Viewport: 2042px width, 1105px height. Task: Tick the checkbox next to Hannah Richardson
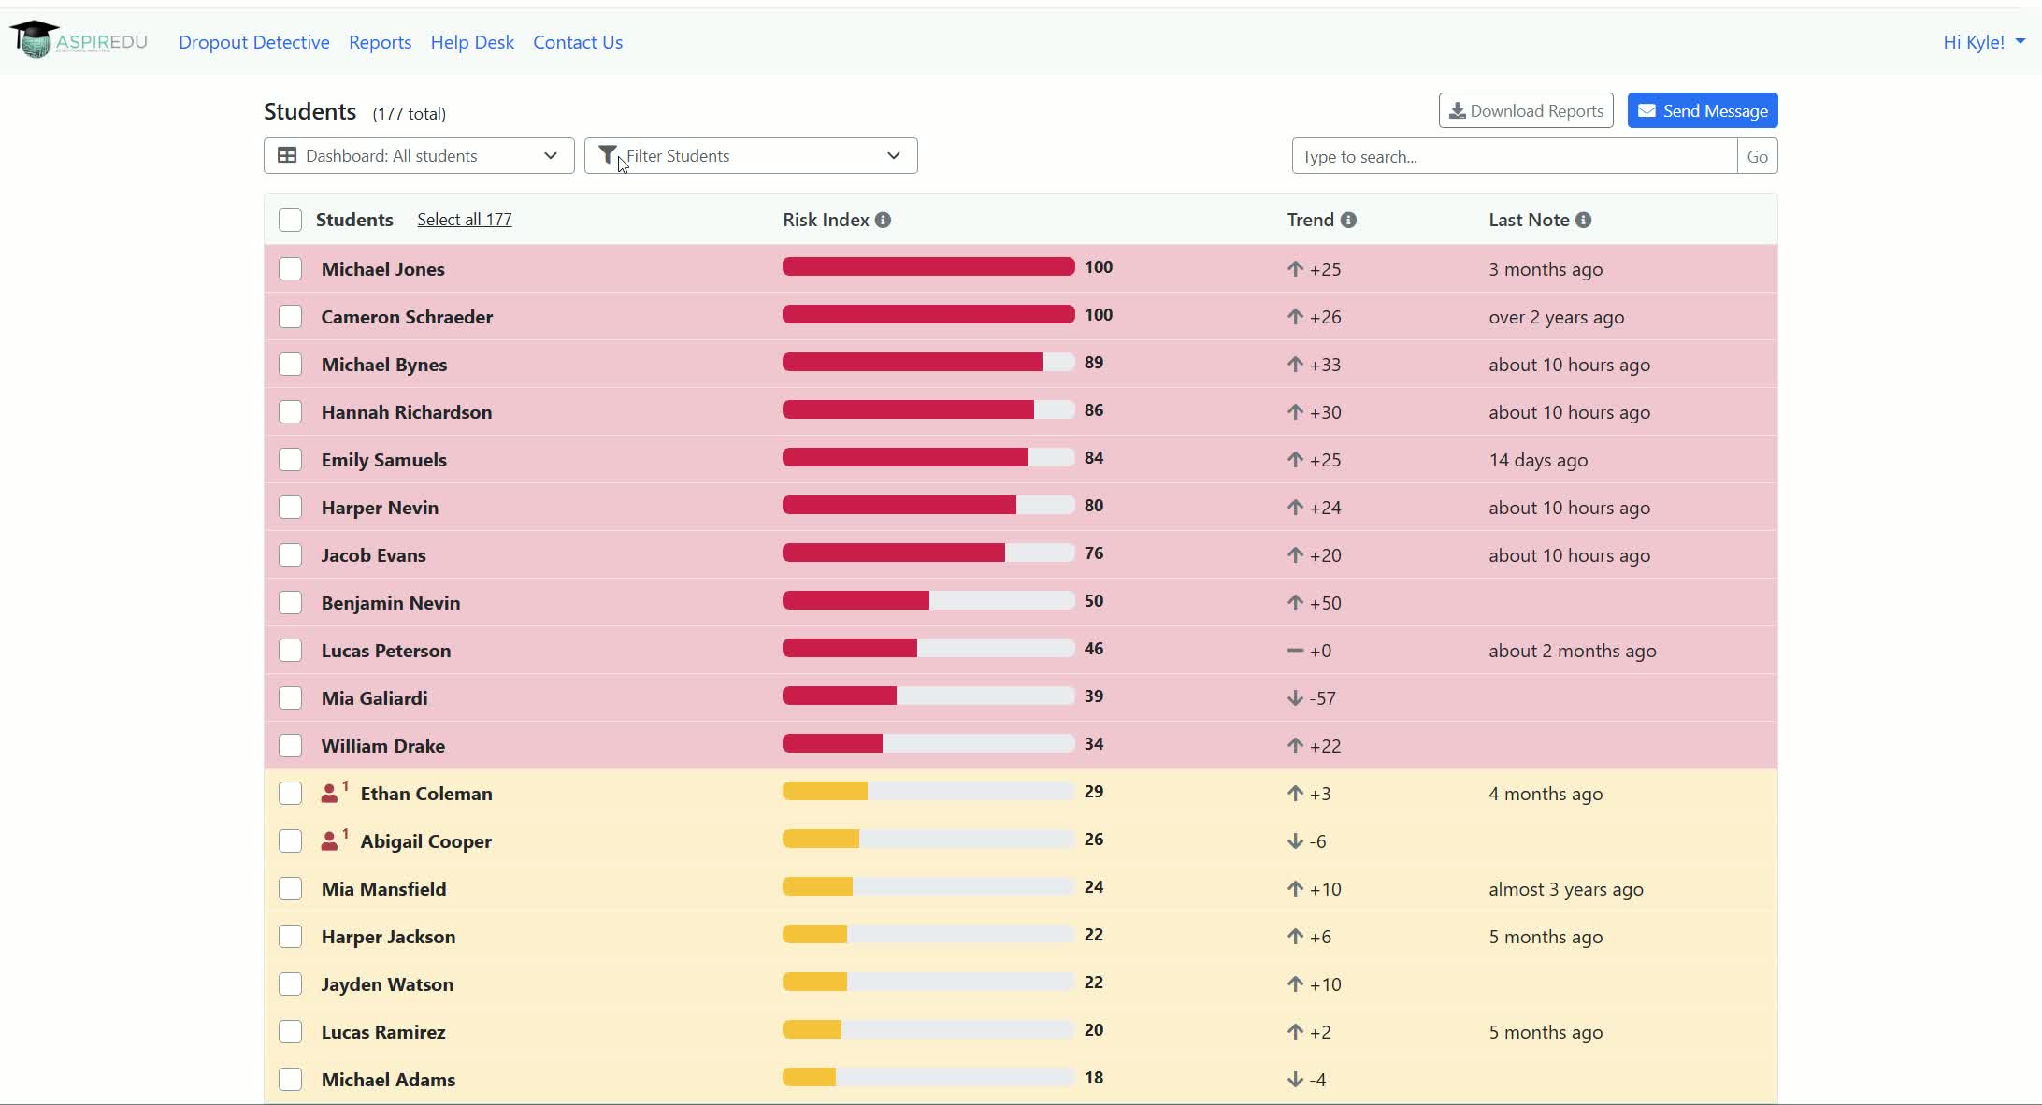[290, 412]
